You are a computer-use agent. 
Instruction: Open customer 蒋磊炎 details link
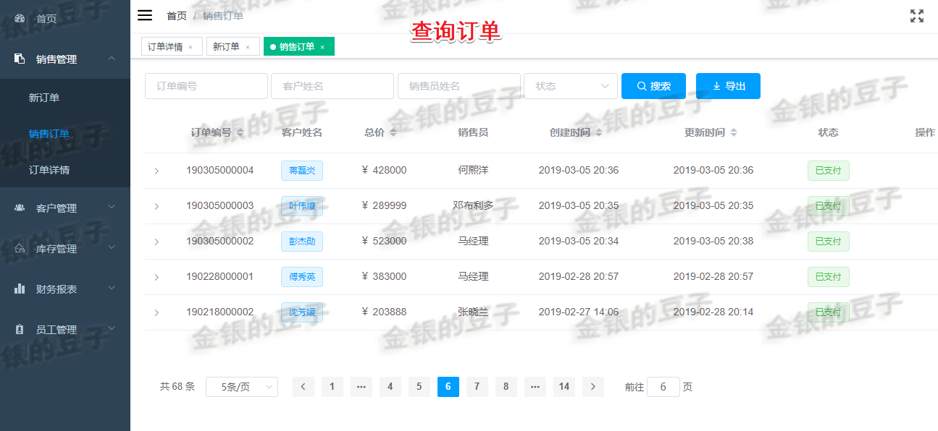(301, 170)
